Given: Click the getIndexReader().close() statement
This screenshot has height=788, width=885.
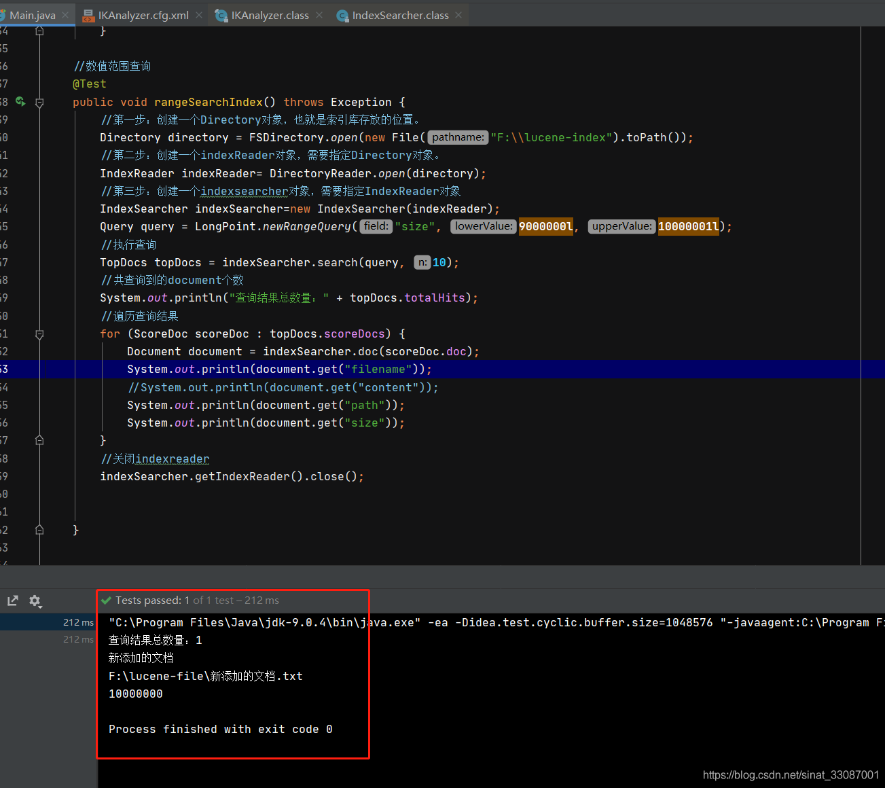Looking at the screenshot, I should [x=232, y=477].
